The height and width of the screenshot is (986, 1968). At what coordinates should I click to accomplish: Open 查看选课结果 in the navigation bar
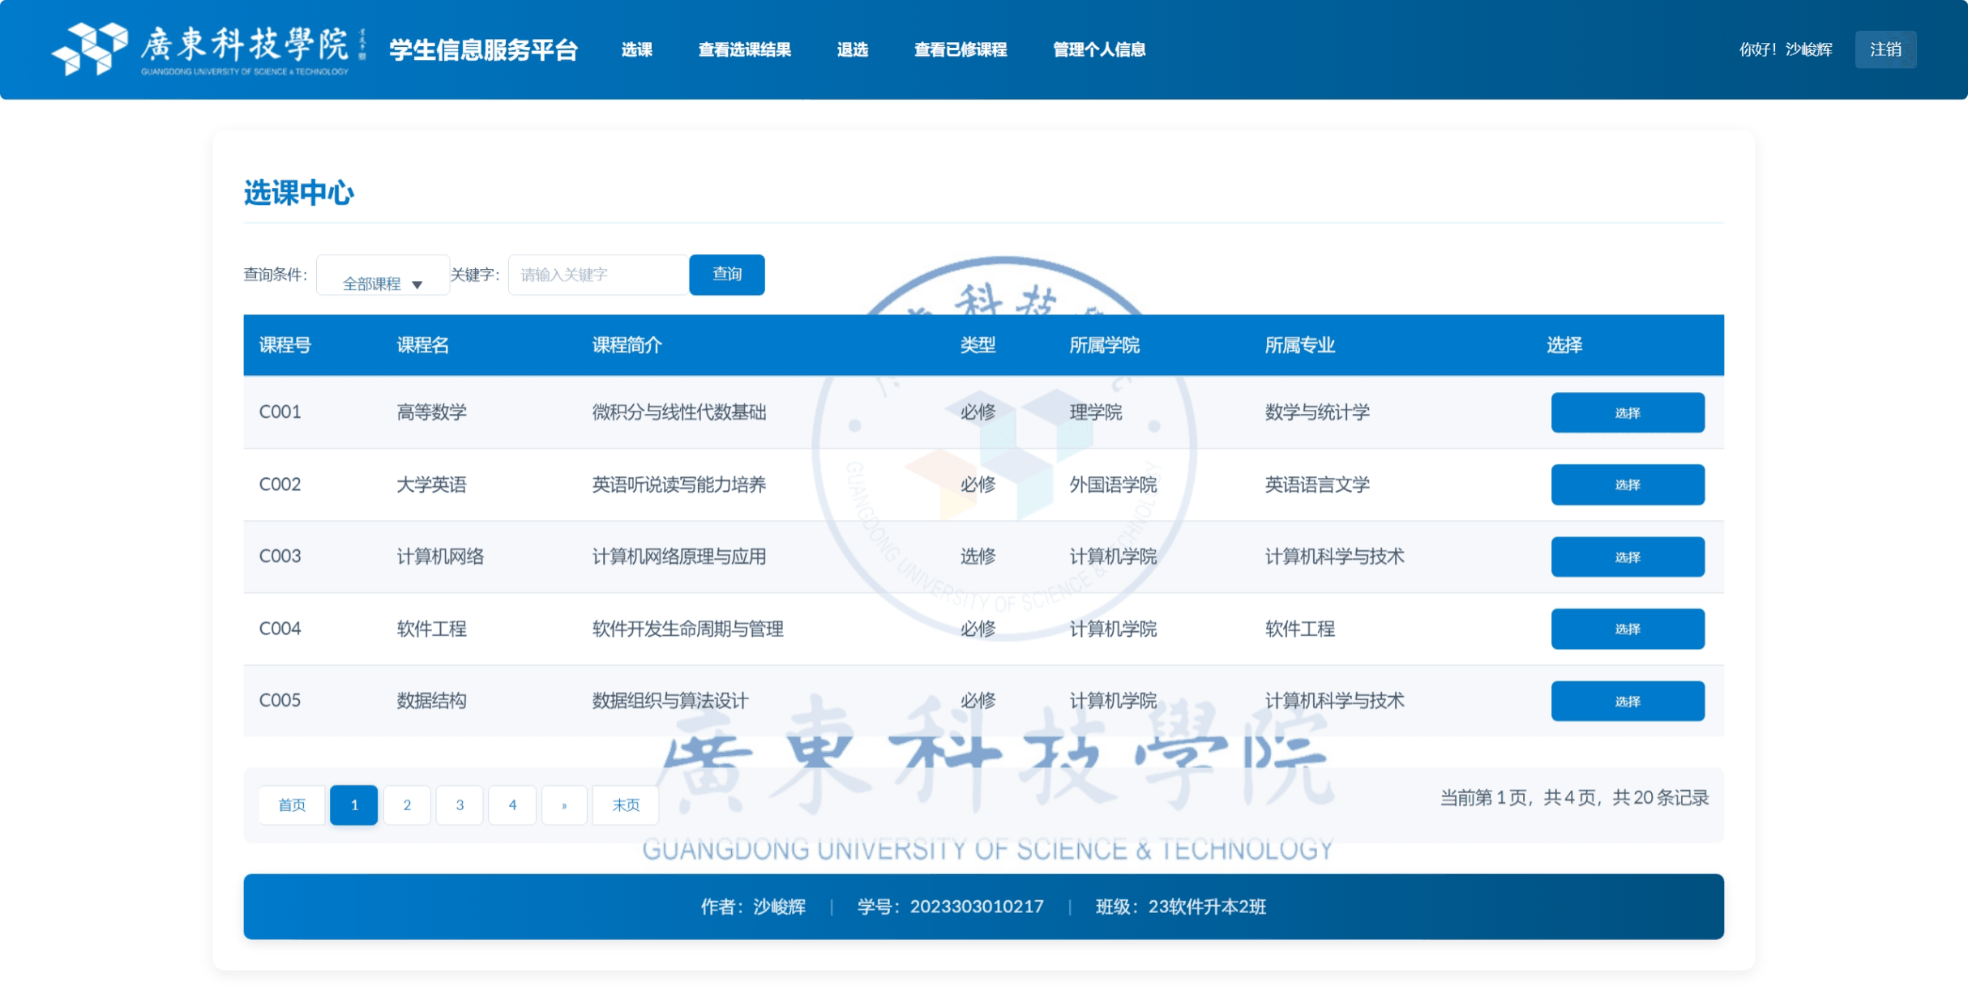point(744,49)
